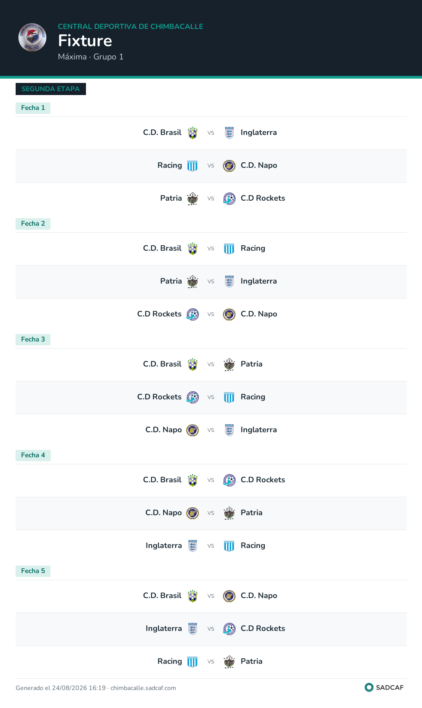Click C.D. Napo crest in Fecha 1
The image size is (422, 708).
[x=229, y=166]
